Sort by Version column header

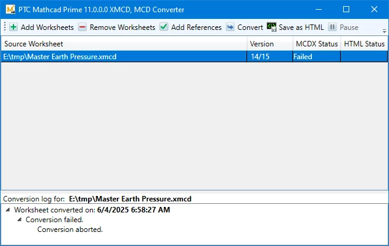(x=270, y=44)
